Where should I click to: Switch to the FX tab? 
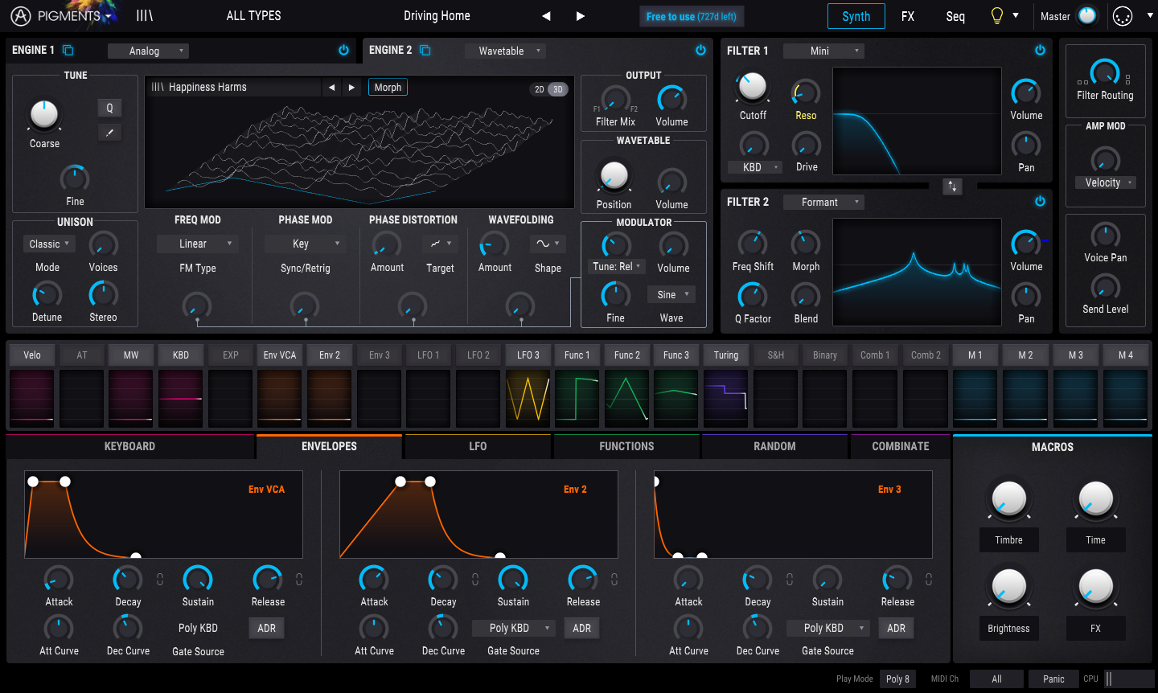(908, 16)
